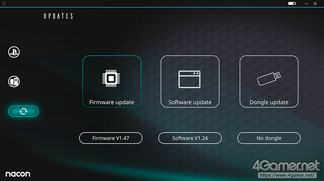Viewport: 324px width, 181px height.
Task: Minimize the Nacon application window
Action: click(306, 3)
